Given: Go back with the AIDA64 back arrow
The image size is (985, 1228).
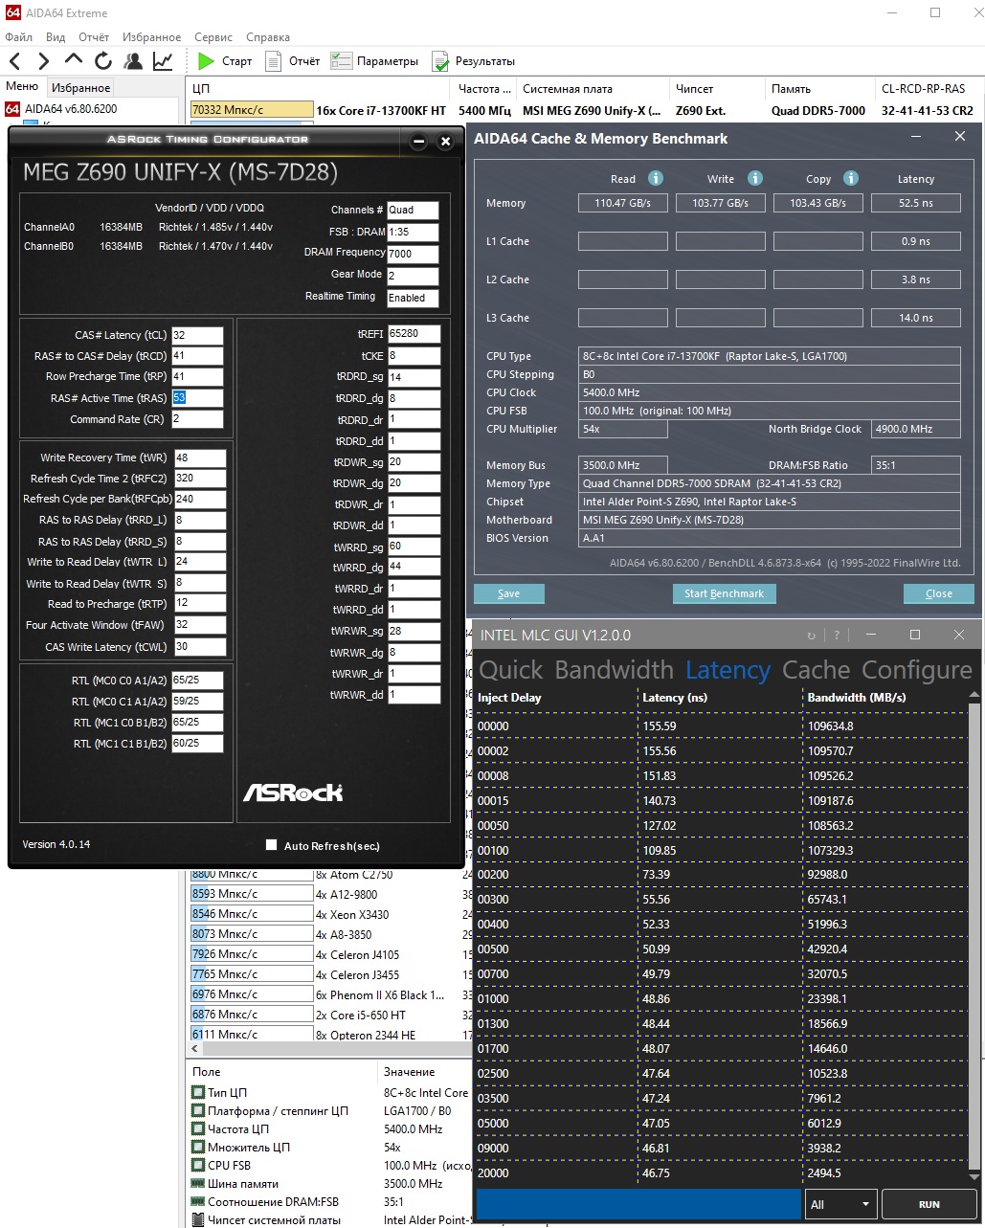Looking at the screenshot, I should tap(15, 61).
